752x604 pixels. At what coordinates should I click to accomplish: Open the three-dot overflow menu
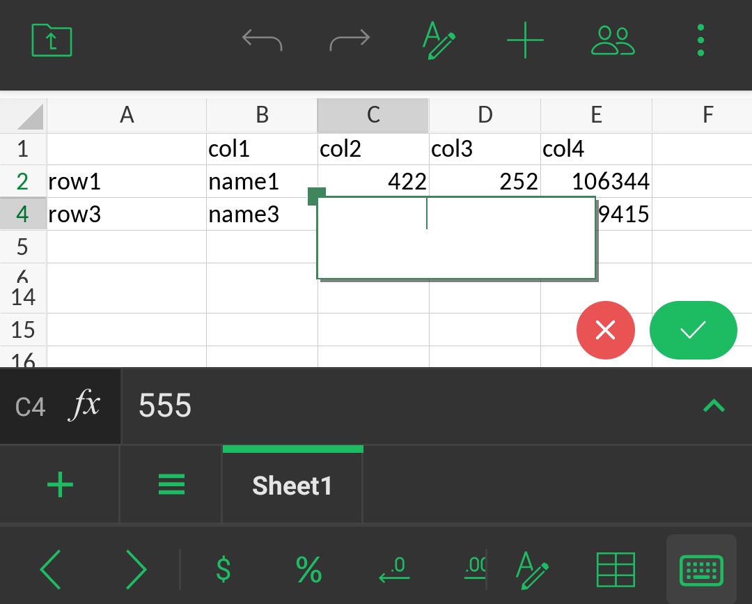(700, 40)
